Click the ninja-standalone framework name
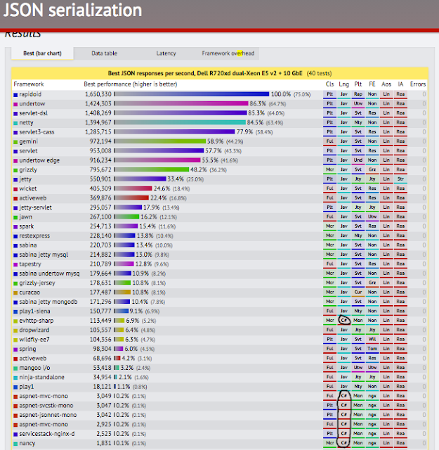The width and height of the screenshot is (439, 450). (42, 377)
